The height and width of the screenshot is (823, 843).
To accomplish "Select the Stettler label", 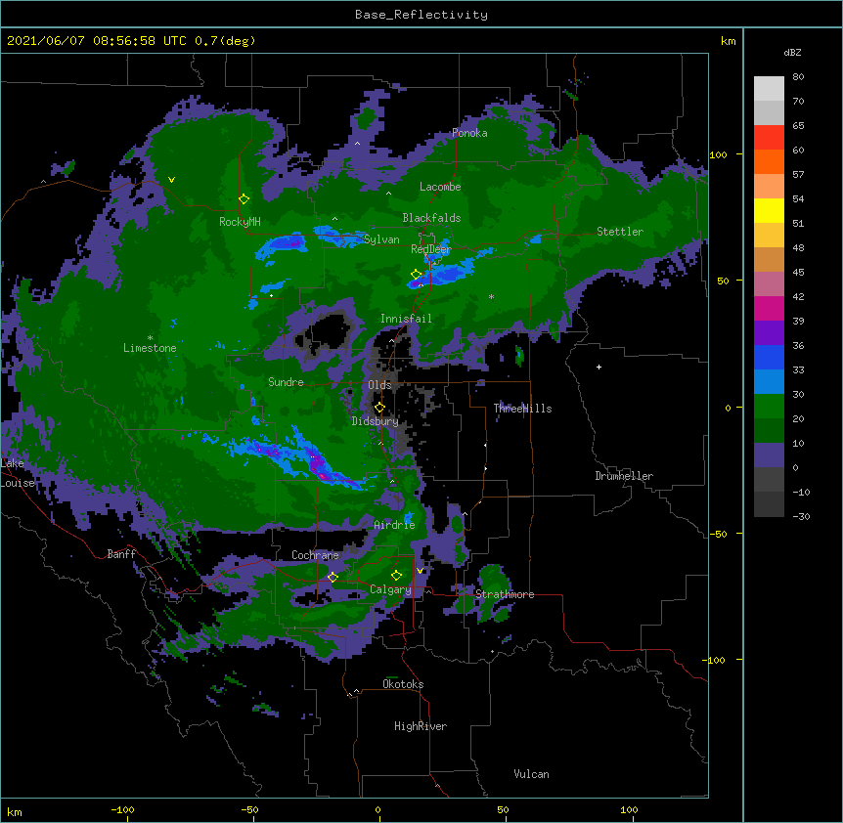I will click(620, 232).
